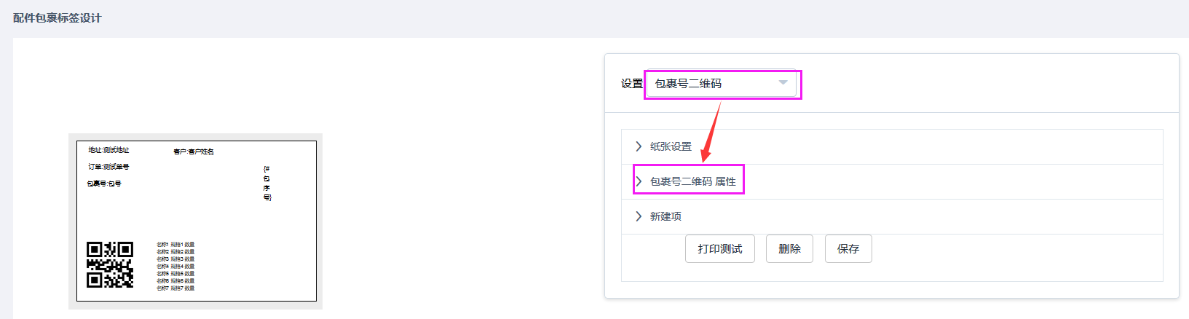Select the 客户:客户姓名 label field

tap(194, 151)
